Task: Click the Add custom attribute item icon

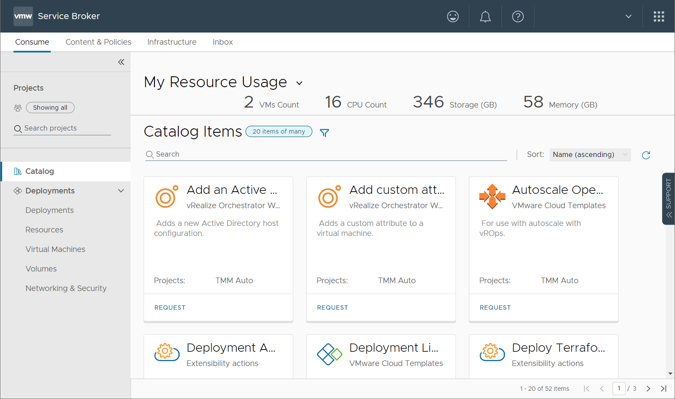Action: coord(330,196)
